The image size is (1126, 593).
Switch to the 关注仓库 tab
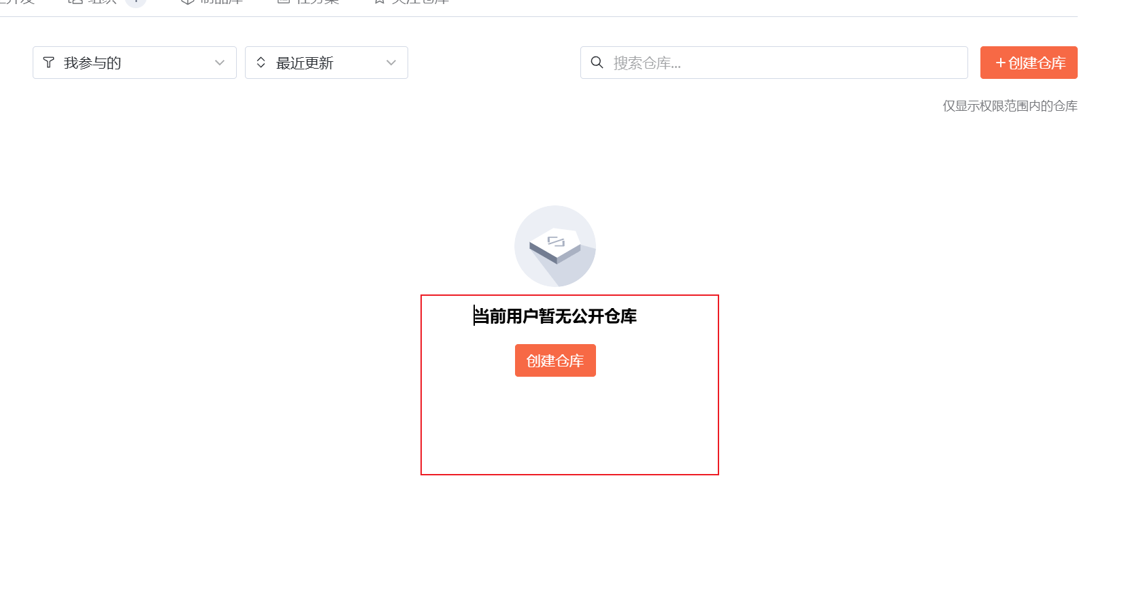point(420,2)
